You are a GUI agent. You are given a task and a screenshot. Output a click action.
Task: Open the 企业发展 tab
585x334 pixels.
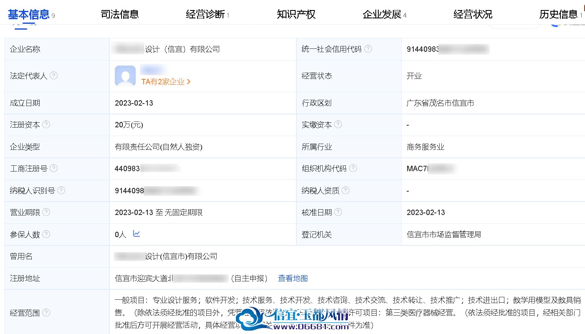(x=382, y=15)
